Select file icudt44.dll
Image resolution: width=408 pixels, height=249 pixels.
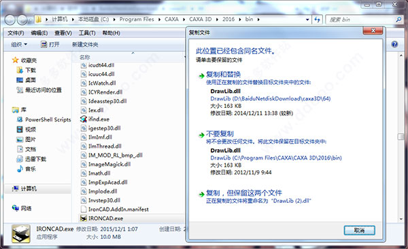101,65
